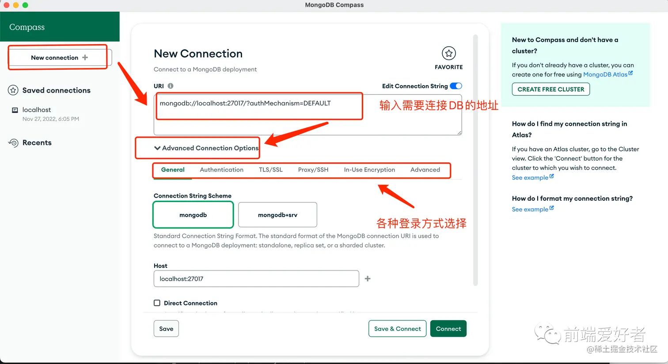668x364 pixels.
Task: Click the Saved connections star icon
Action: click(13, 90)
